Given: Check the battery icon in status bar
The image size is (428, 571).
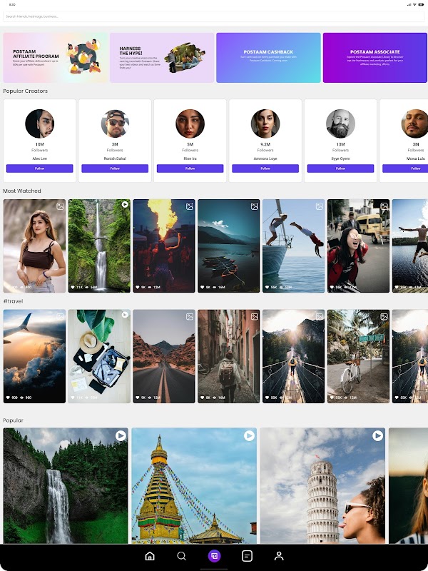Looking at the screenshot, I should 421,4.
